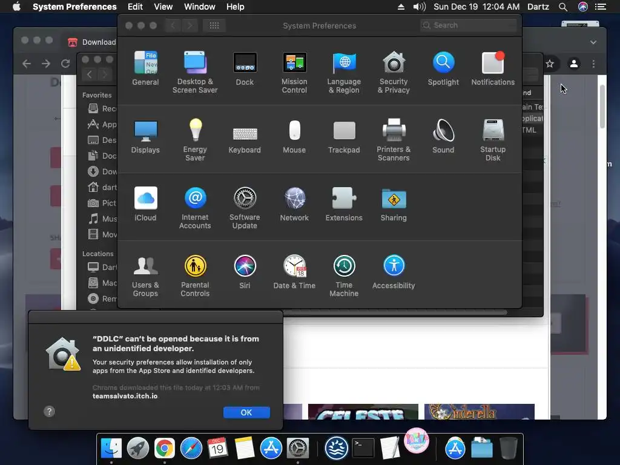Open Mission Control preferences
This screenshot has height=465, width=620.
(294, 72)
